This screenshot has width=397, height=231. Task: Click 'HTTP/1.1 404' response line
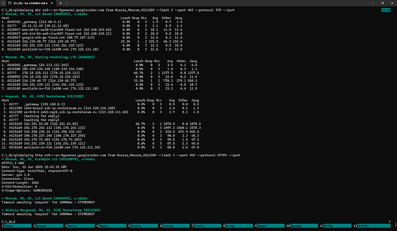[13, 163]
